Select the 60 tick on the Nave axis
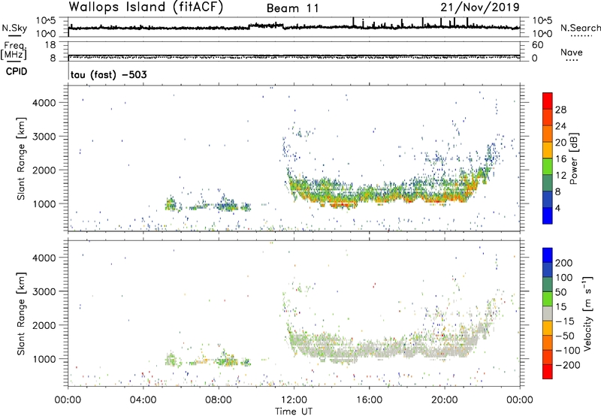 537,45
